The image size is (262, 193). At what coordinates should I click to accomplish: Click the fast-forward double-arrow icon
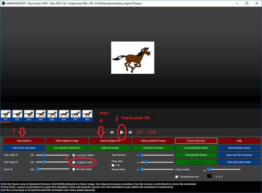pyautogui.click(x=130, y=132)
